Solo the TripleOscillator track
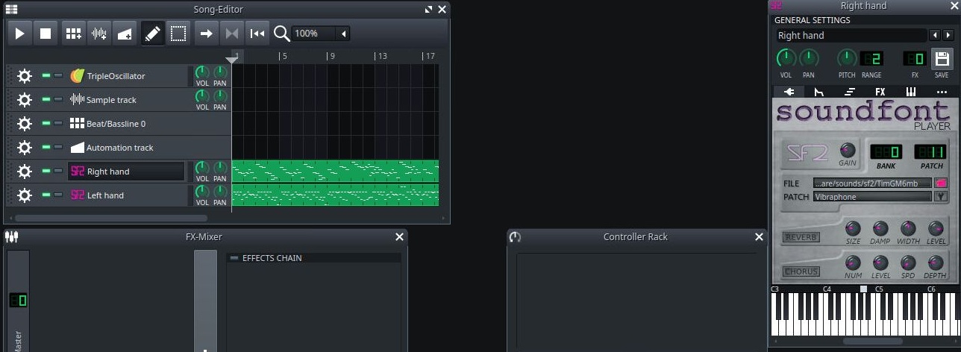 58,75
